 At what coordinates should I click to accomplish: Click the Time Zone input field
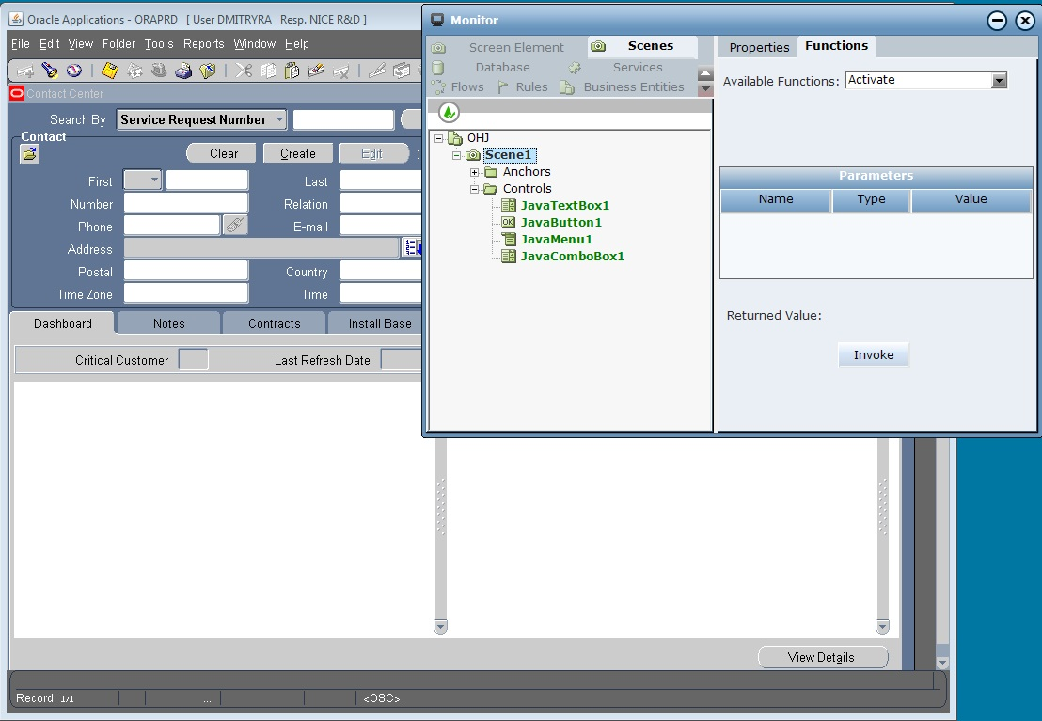186,293
